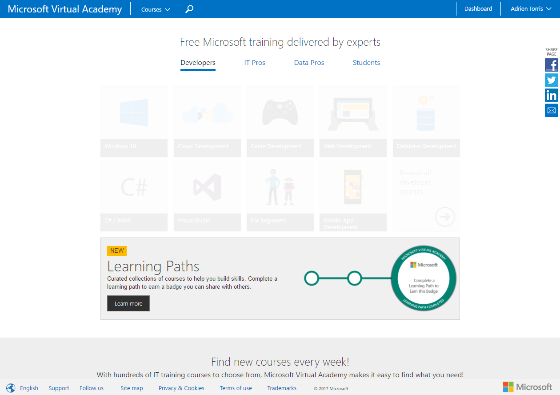The image size is (560, 395).
Task: Share page on Twitter icon
Action: 552,80
